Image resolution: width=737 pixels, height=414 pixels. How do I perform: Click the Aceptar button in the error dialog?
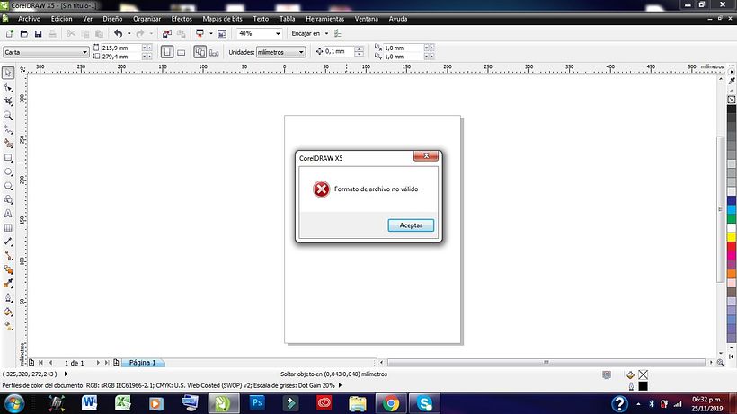pyautogui.click(x=411, y=225)
